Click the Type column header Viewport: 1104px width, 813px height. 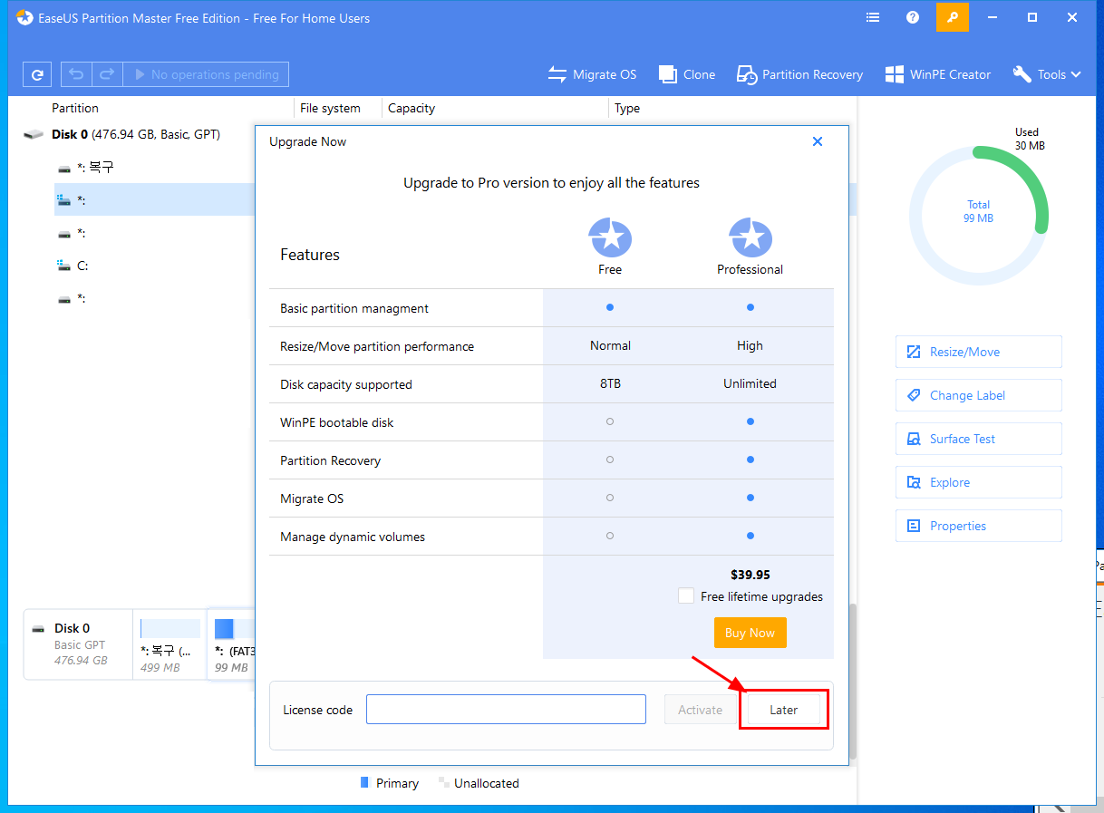(627, 108)
